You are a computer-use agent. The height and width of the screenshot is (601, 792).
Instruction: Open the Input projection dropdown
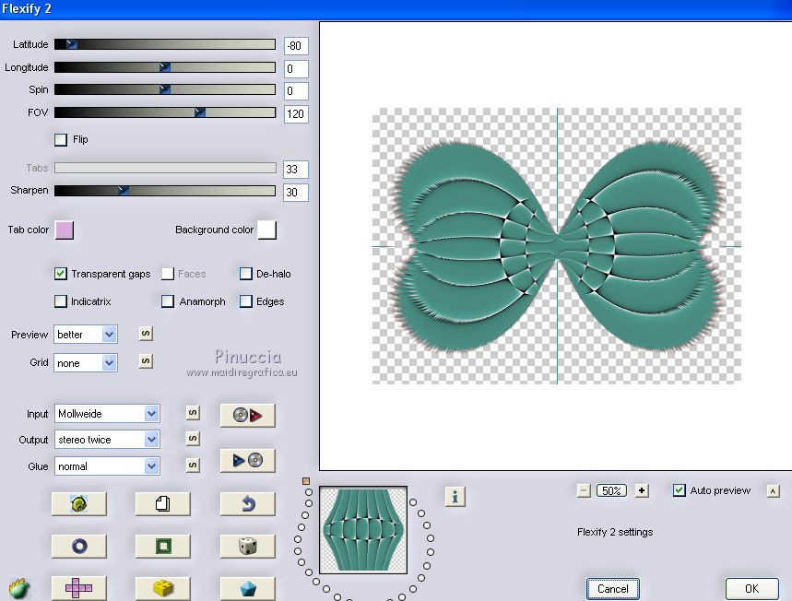tap(107, 414)
